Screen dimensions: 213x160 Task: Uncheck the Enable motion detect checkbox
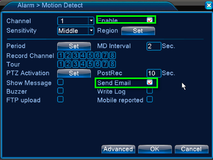[x=150, y=20]
